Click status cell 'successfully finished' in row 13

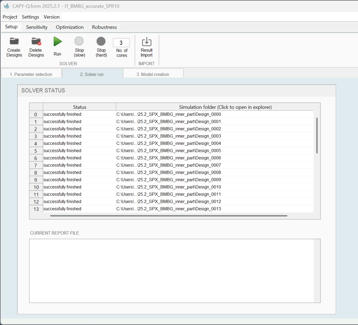click(79, 209)
